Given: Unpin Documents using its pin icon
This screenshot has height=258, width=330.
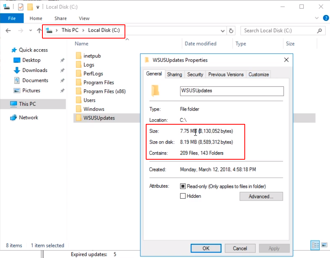Looking at the screenshot, I should 62,81.
